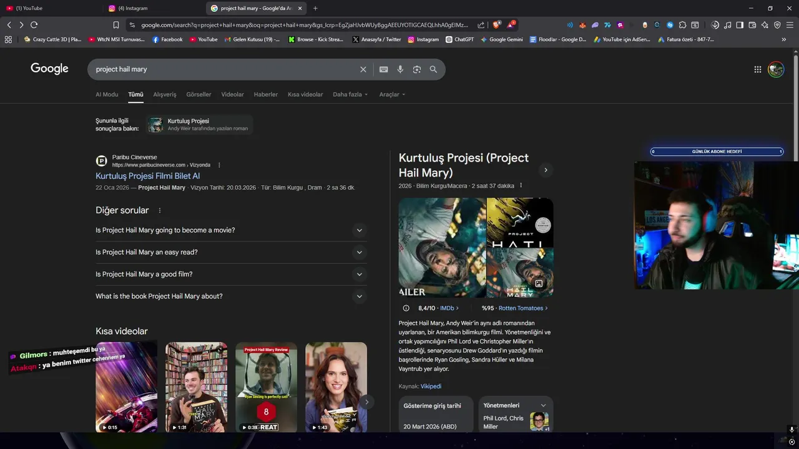Open Leo AI sparkle icon
Image resolution: width=799 pixels, height=449 pixels.
(x=765, y=25)
